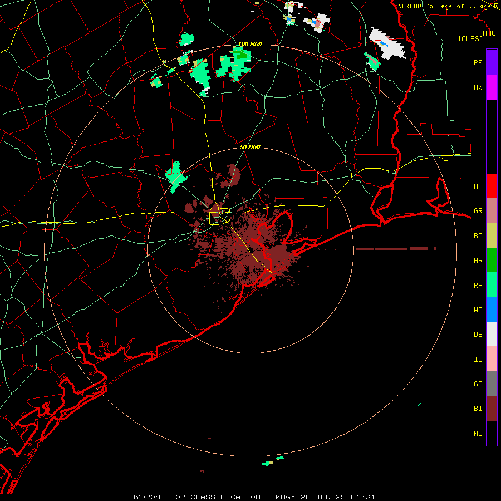Select the BD big drops swatch
Screen dimensions: 501x501
tap(492, 235)
